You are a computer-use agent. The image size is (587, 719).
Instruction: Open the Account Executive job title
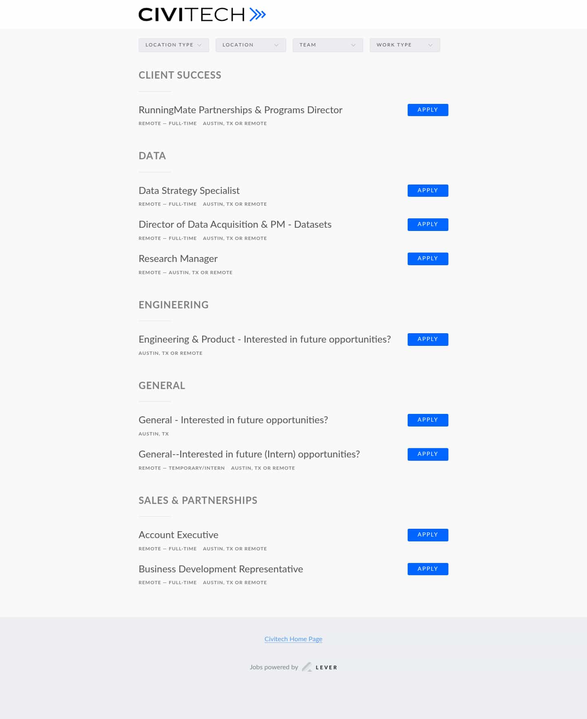179,535
